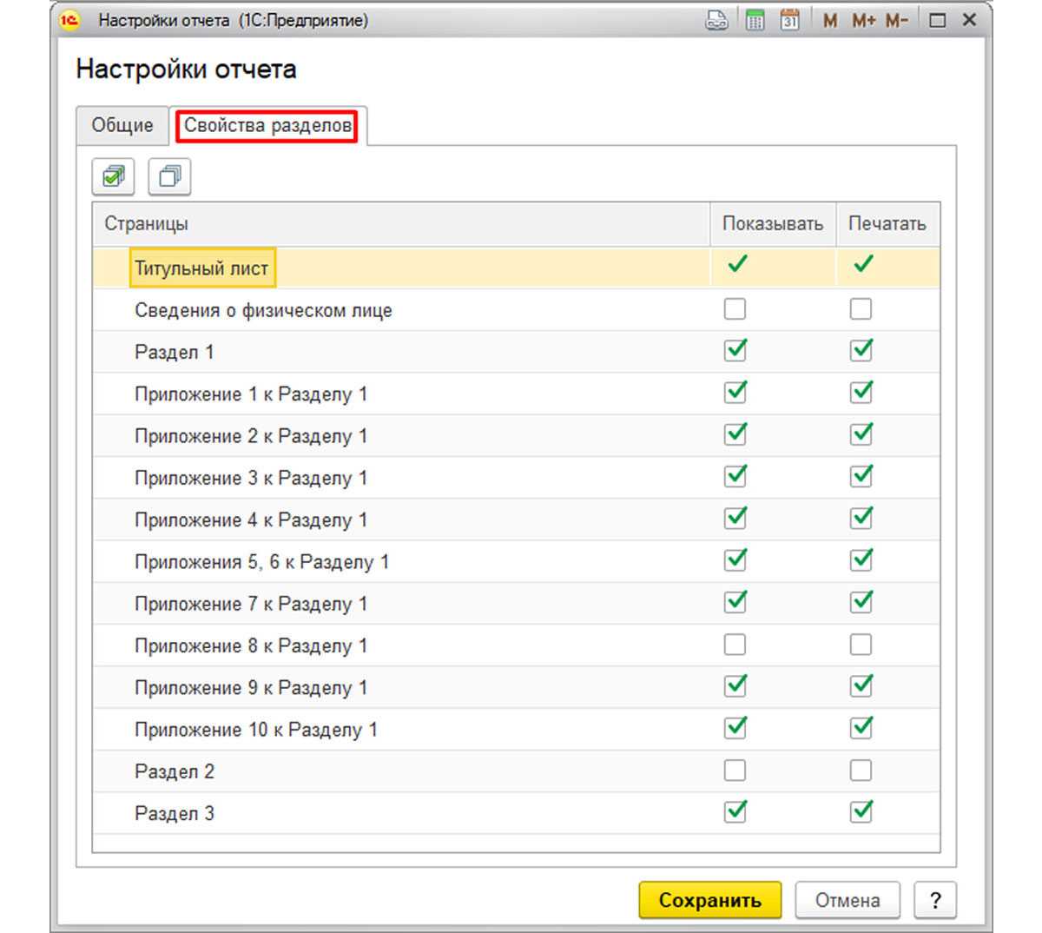Open the calculator icon in title bar
The width and height of the screenshot is (1042, 933).
point(755,21)
